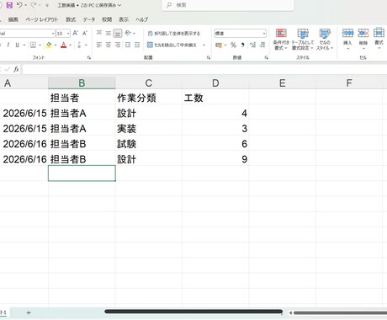This screenshot has width=387, height=320.
Task: Expand the font color dropdown arrow
Action: coord(70,45)
